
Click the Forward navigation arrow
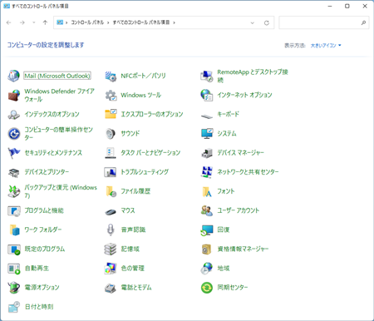(22, 22)
